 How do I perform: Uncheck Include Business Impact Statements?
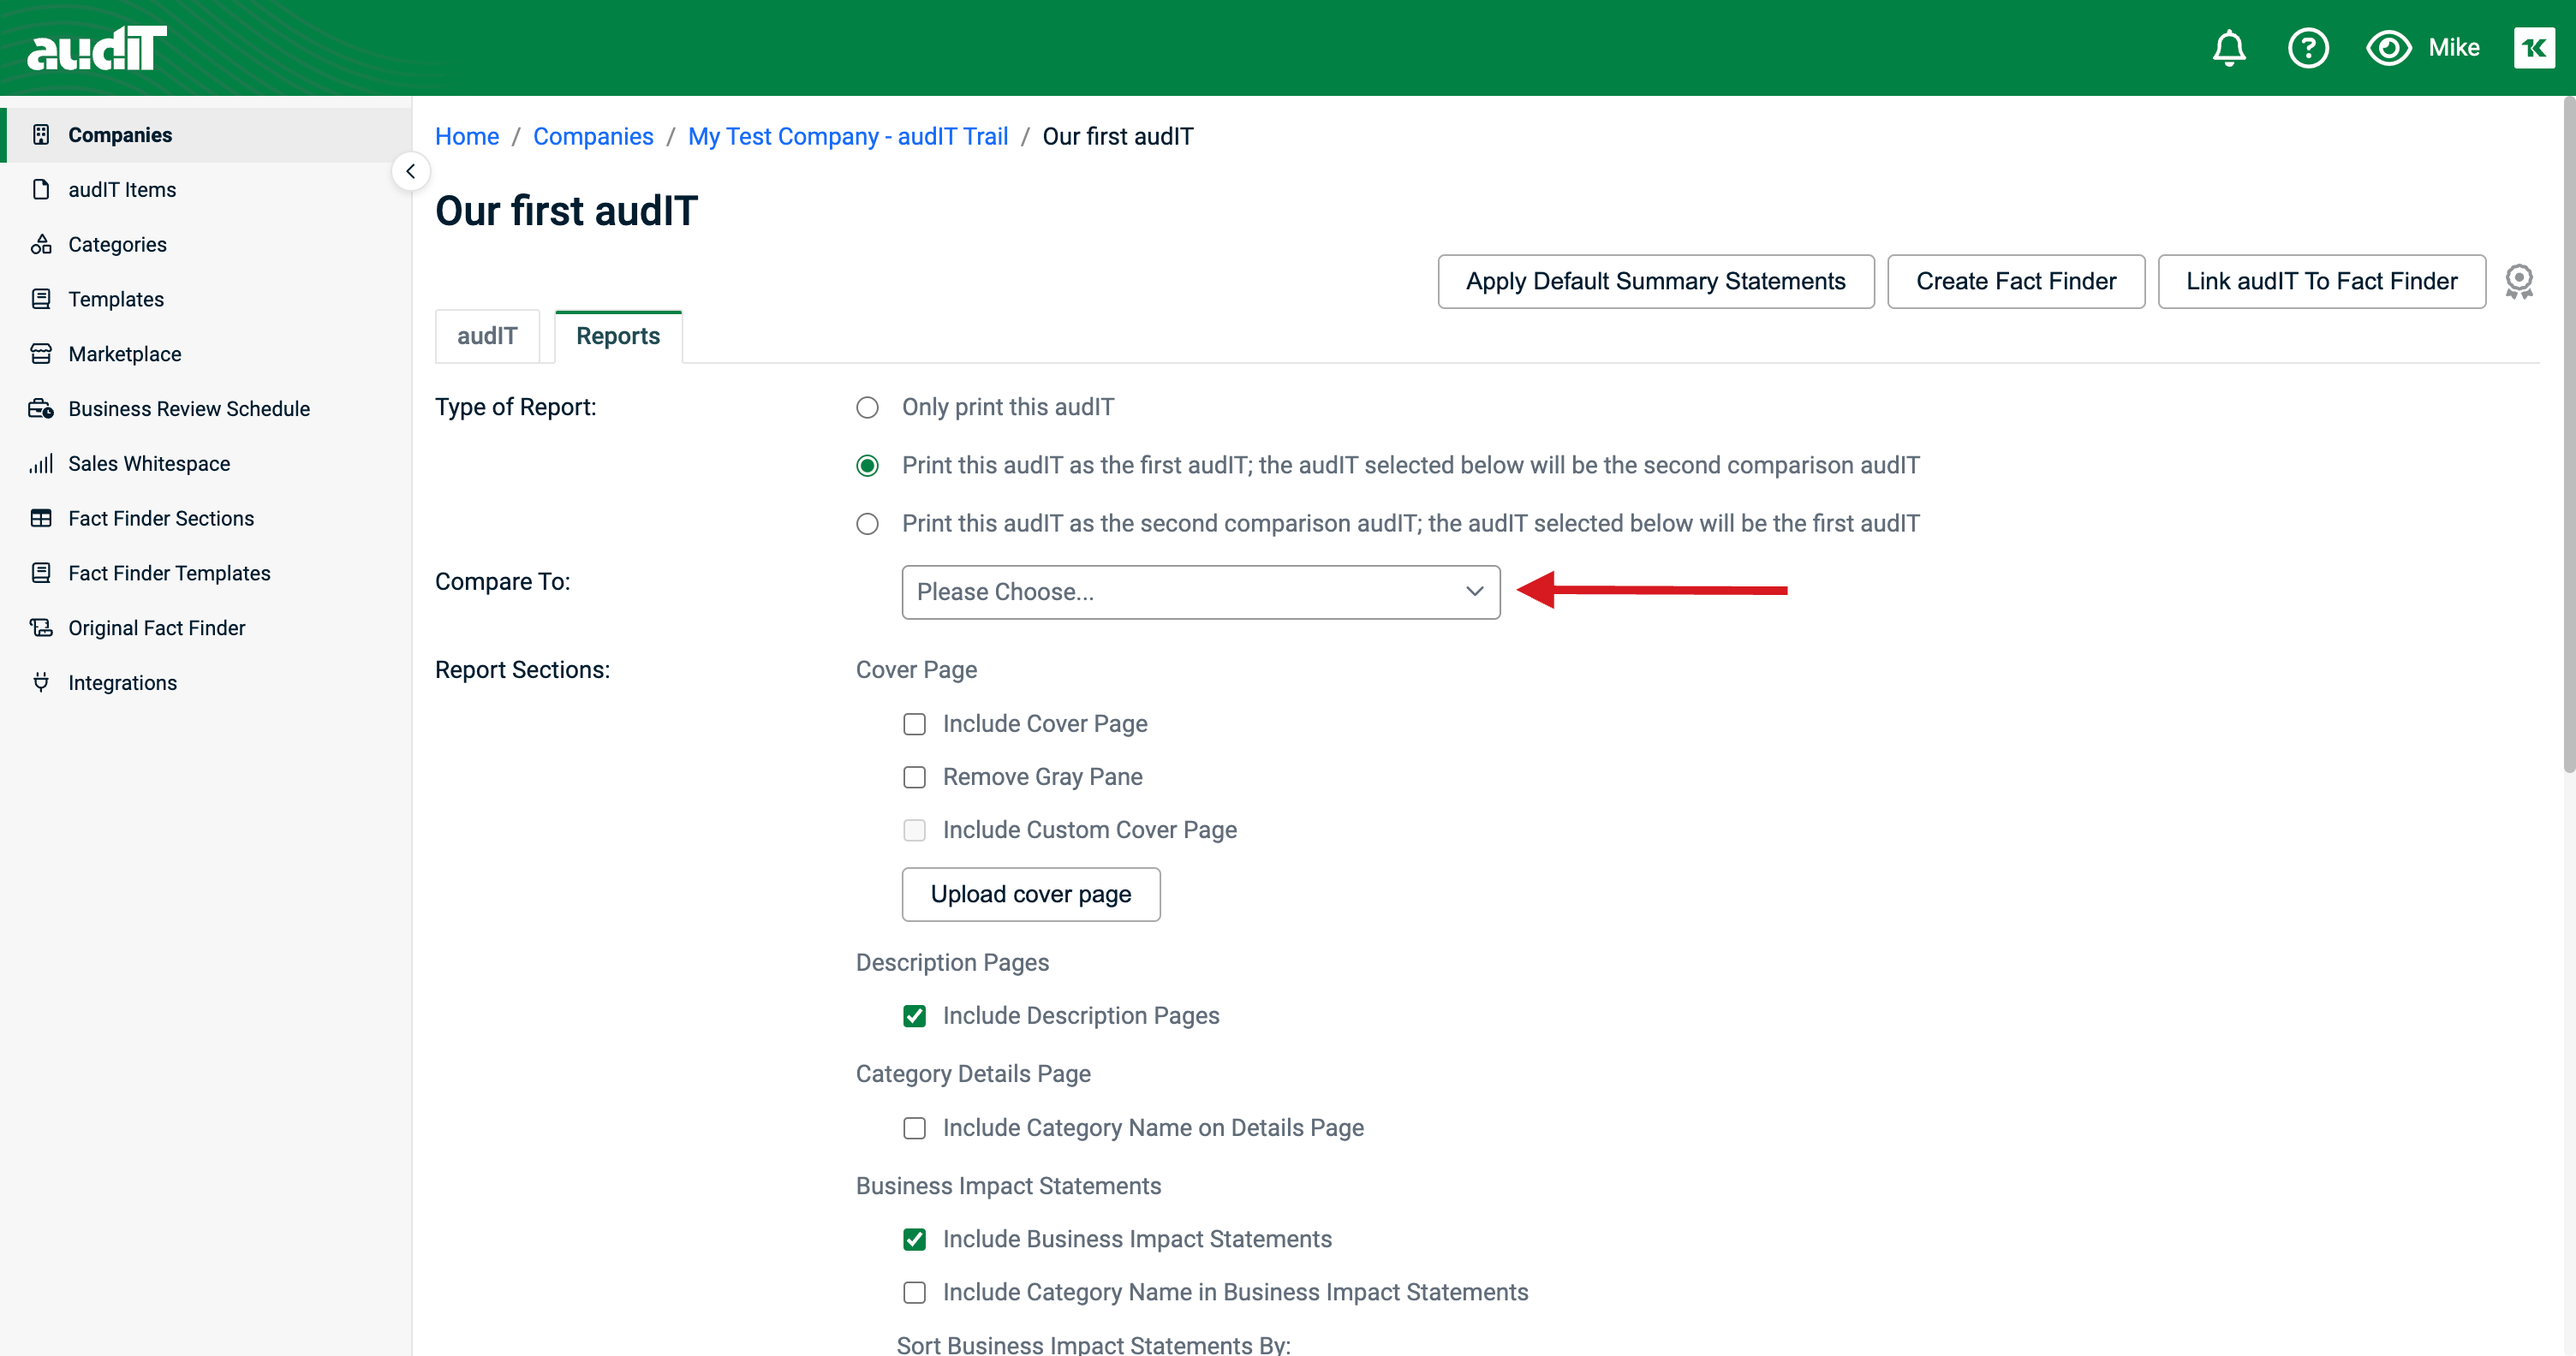click(x=914, y=1240)
